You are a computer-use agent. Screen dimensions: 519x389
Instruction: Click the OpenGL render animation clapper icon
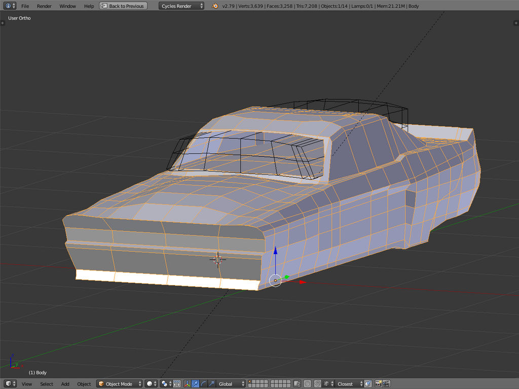click(x=386, y=384)
